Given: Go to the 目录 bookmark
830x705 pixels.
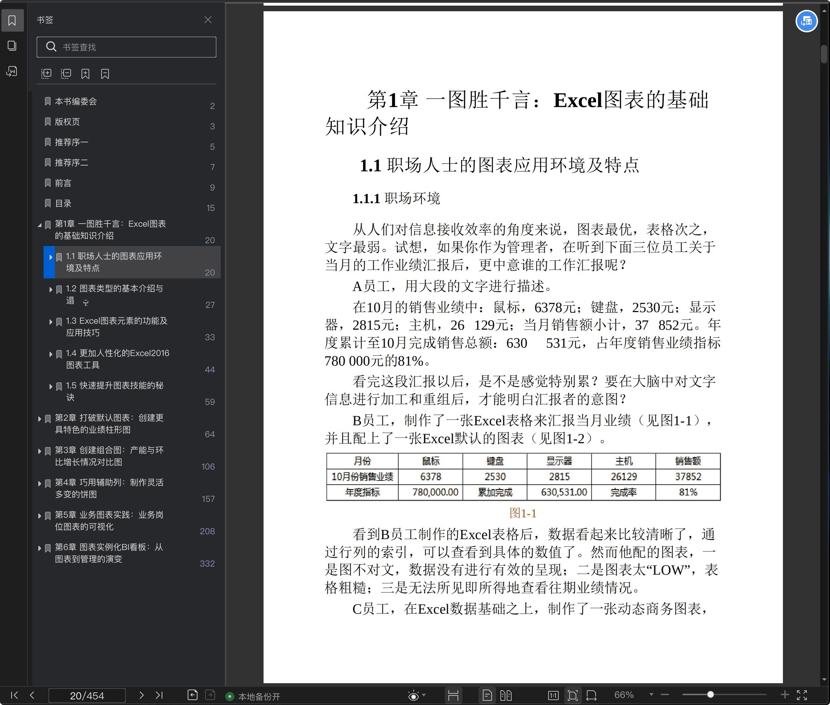Looking at the screenshot, I should coord(63,203).
